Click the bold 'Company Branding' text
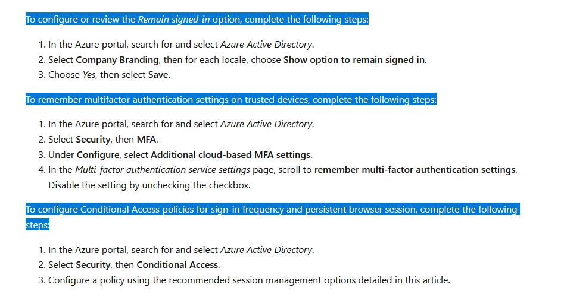 click(x=117, y=60)
